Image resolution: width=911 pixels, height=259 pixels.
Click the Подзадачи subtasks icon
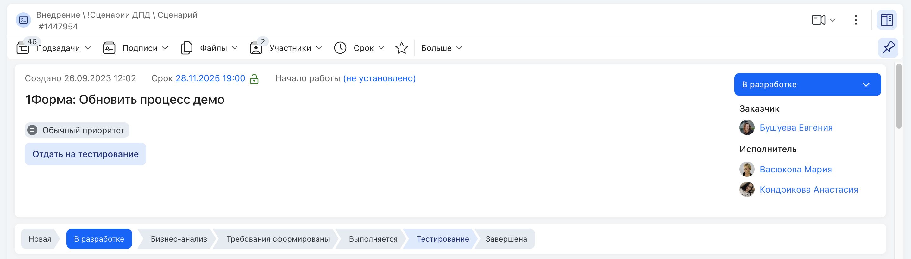tap(23, 48)
